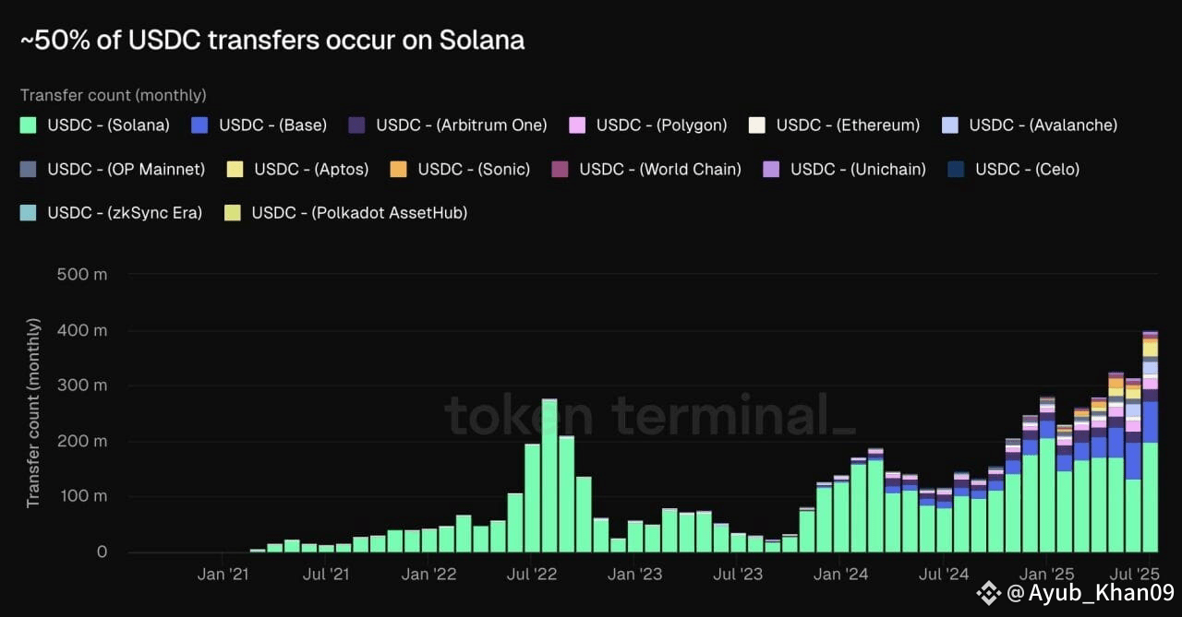
Task: Click the USDC Solana green legend swatch
Action: tap(29, 125)
